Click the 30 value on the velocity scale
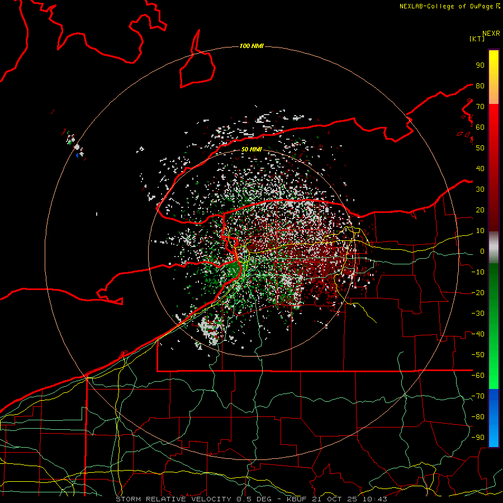The image size is (503, 503). pos(480,189)
